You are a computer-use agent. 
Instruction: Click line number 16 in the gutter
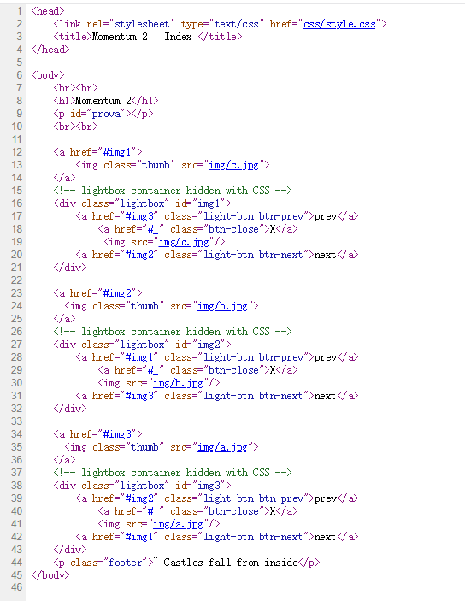17,203
